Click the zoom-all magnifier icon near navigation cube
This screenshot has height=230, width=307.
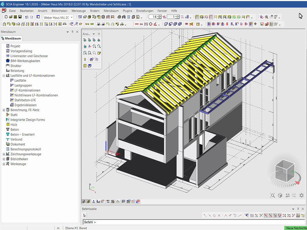tap(272, 195)
